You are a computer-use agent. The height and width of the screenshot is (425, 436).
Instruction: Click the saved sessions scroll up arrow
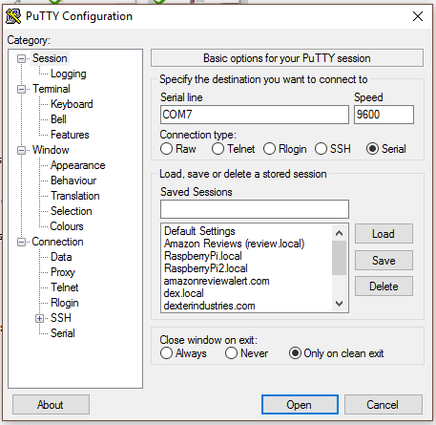(x=339, y=233)
